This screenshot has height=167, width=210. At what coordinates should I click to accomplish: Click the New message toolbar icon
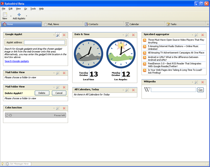point(5,15)
